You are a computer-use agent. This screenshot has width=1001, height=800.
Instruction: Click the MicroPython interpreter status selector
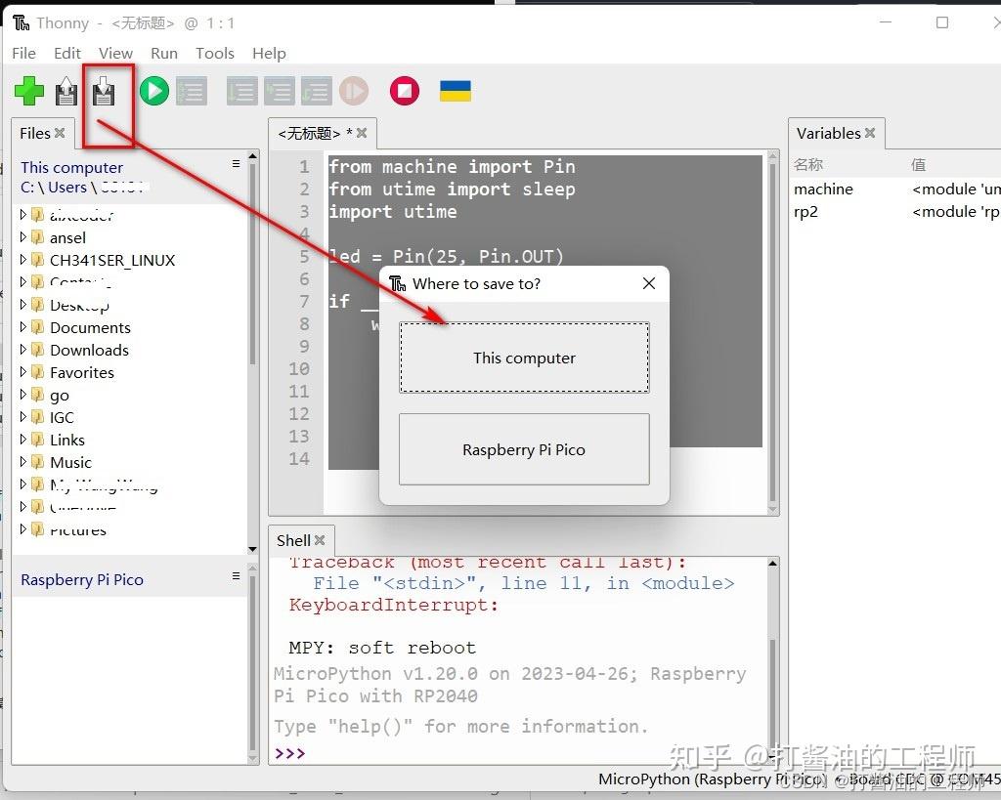[799, 779]
